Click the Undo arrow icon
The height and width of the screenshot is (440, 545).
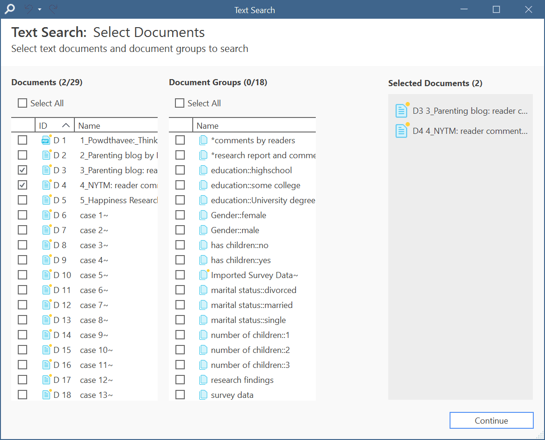[x=29, y=9]
